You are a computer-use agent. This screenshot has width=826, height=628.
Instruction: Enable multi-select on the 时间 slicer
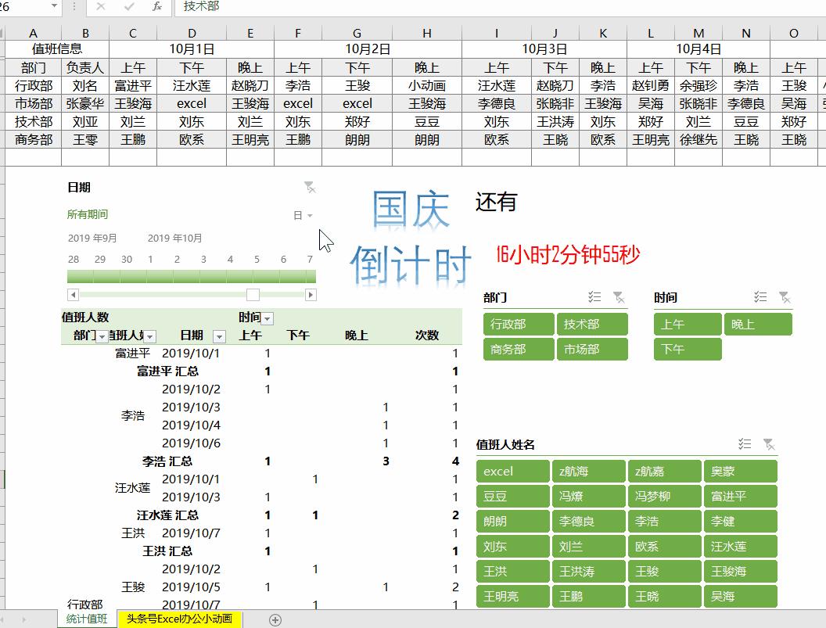pos(760,296)
